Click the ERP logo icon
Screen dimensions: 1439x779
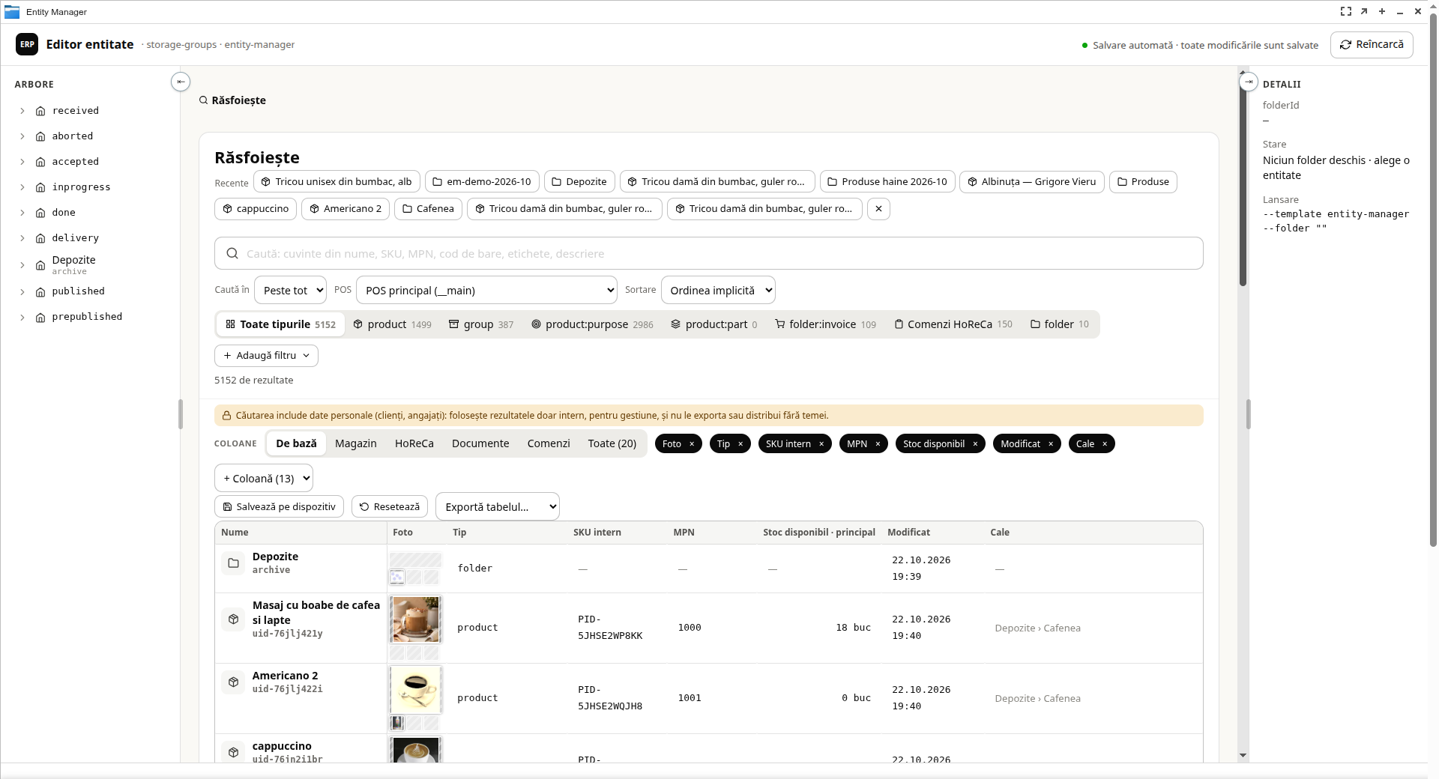(27, 44)
